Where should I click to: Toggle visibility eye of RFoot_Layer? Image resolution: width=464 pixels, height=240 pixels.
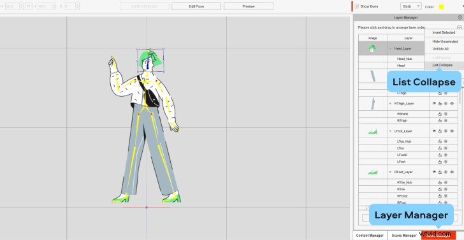point(434,172)
